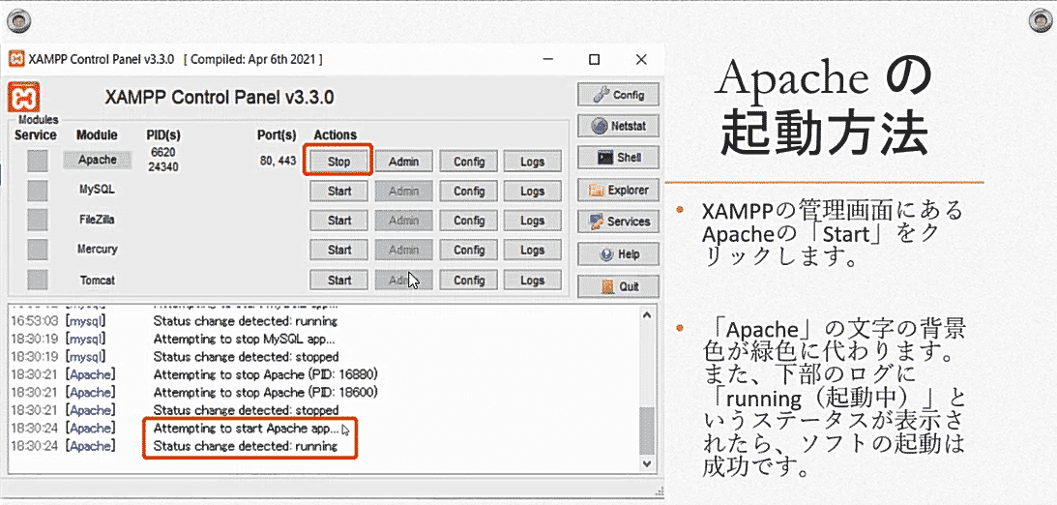Open Services from the right sidebar
Viewport: 1057px width, 505px height.
[x=618, y=222]
